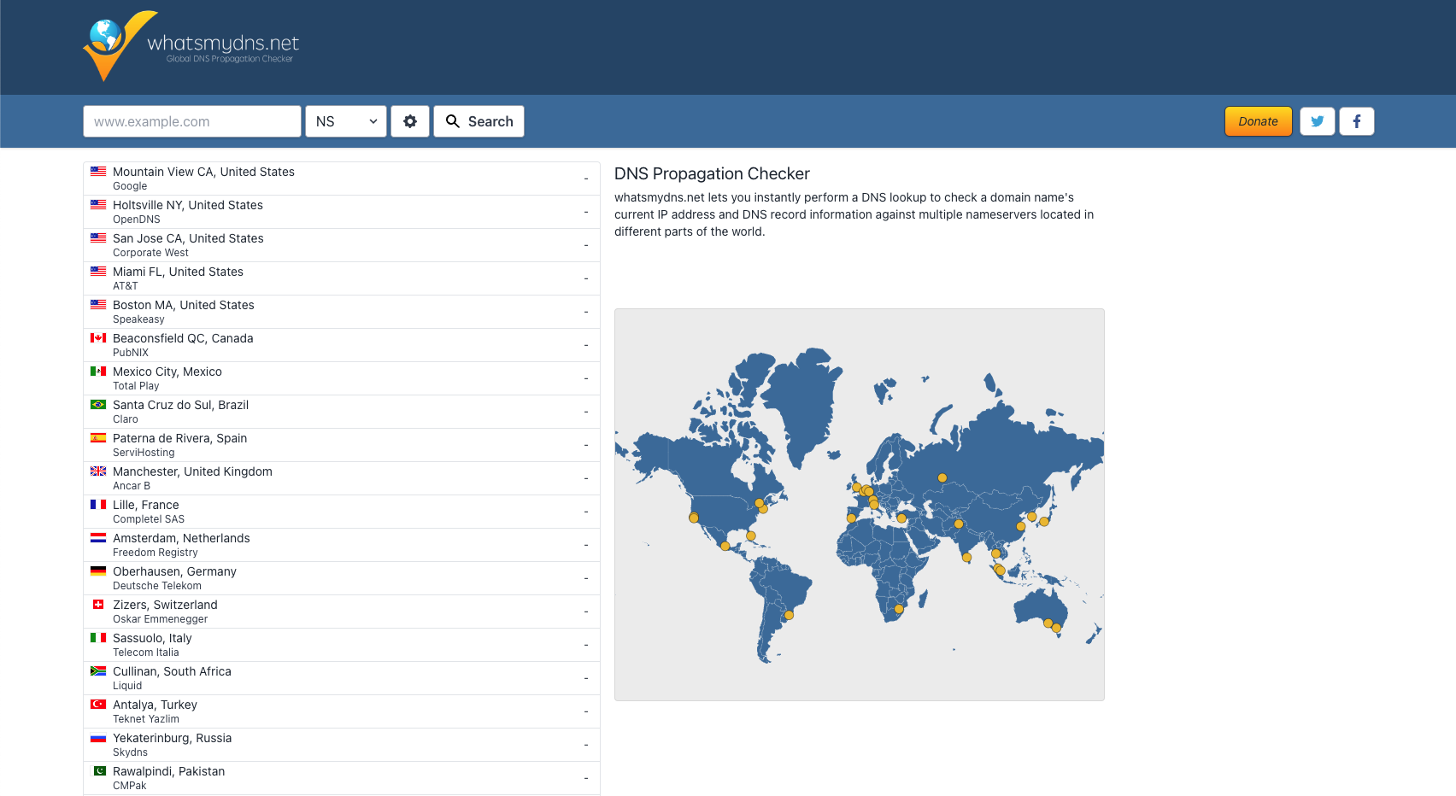This screenshot has height=796, width=1456.
Task: Click the Canada flag icon
Action: tap(98, 338)
